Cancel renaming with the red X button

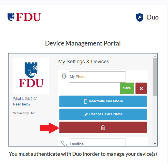click(x=141, y=89)
